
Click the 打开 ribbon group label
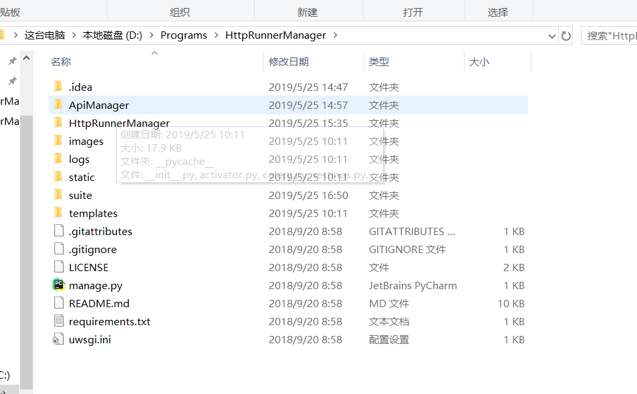click(x=413, y=12)
